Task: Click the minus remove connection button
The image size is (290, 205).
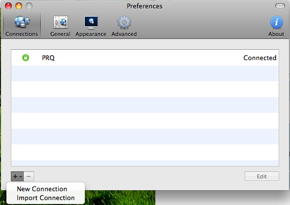Action: point(29,176)
